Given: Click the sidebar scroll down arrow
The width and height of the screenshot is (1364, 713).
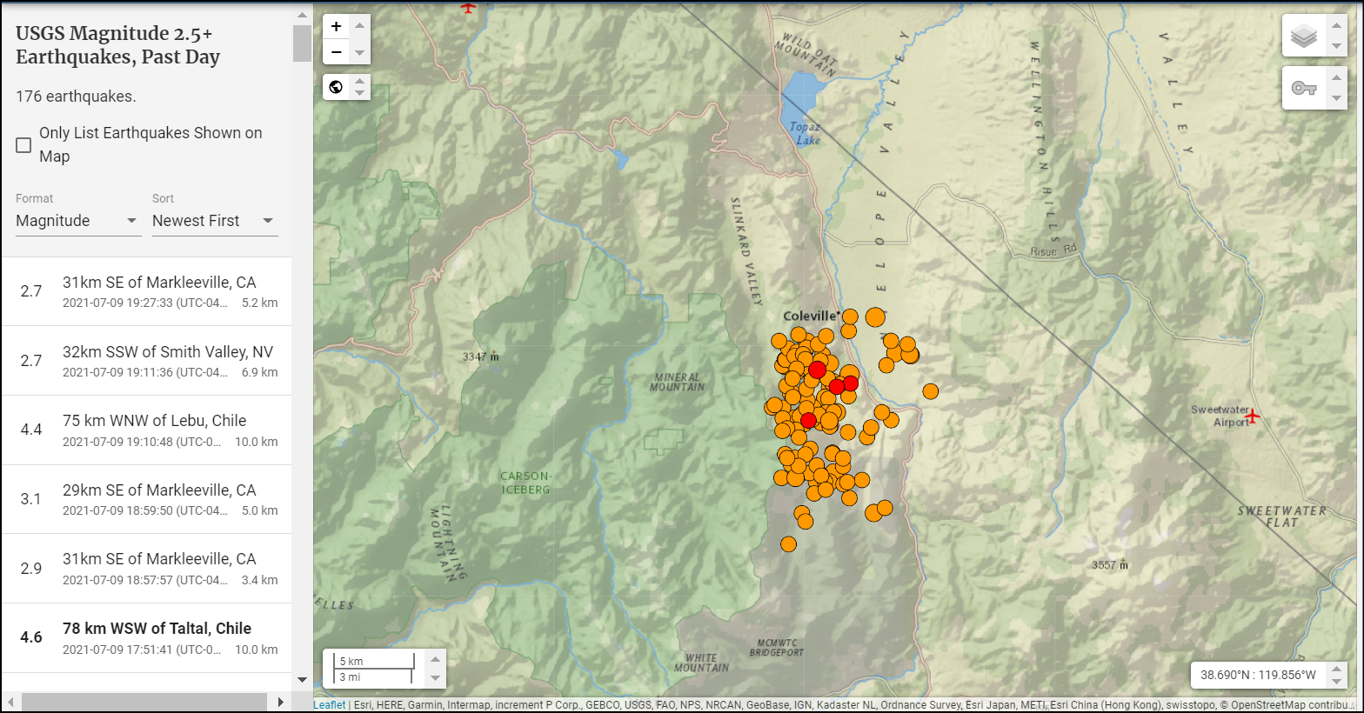Looking at the screenshot, I should pyautogui.click(x=302, y=680).
